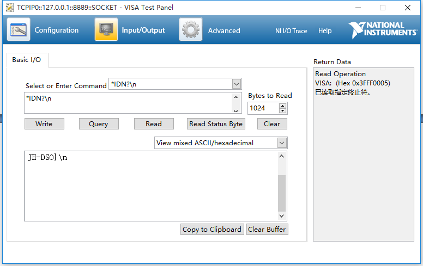
Task: Click the National Instruments logo
Action: pos(383,29)
